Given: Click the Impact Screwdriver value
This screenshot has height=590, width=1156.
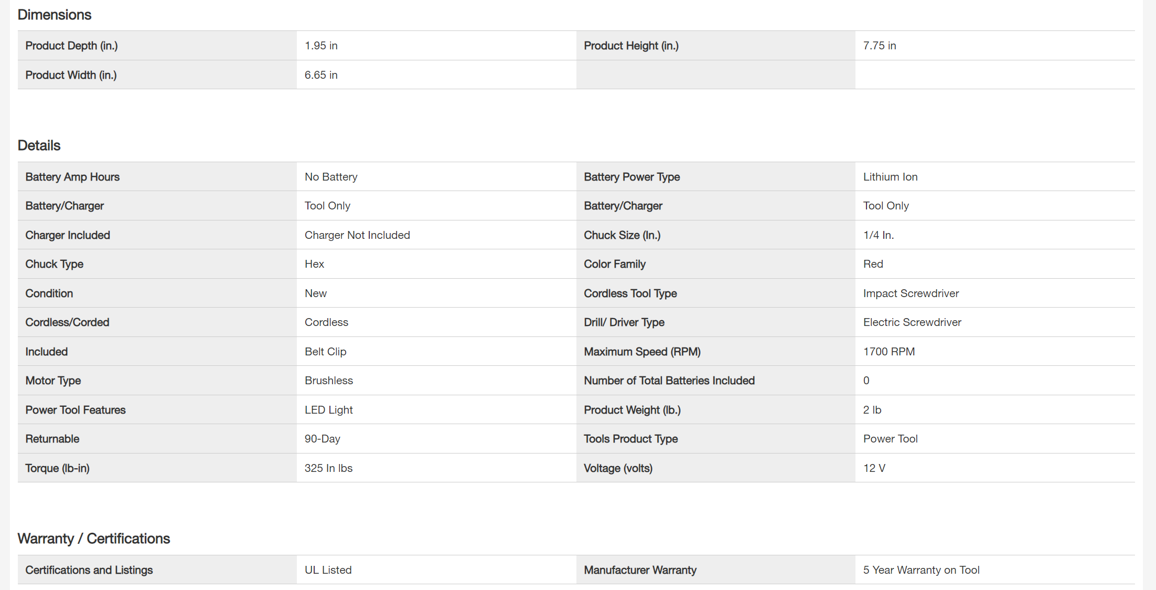Looking at the screenshot, I should [x=911, y=293].
